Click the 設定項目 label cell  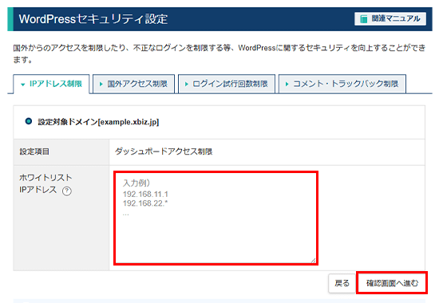61,152
